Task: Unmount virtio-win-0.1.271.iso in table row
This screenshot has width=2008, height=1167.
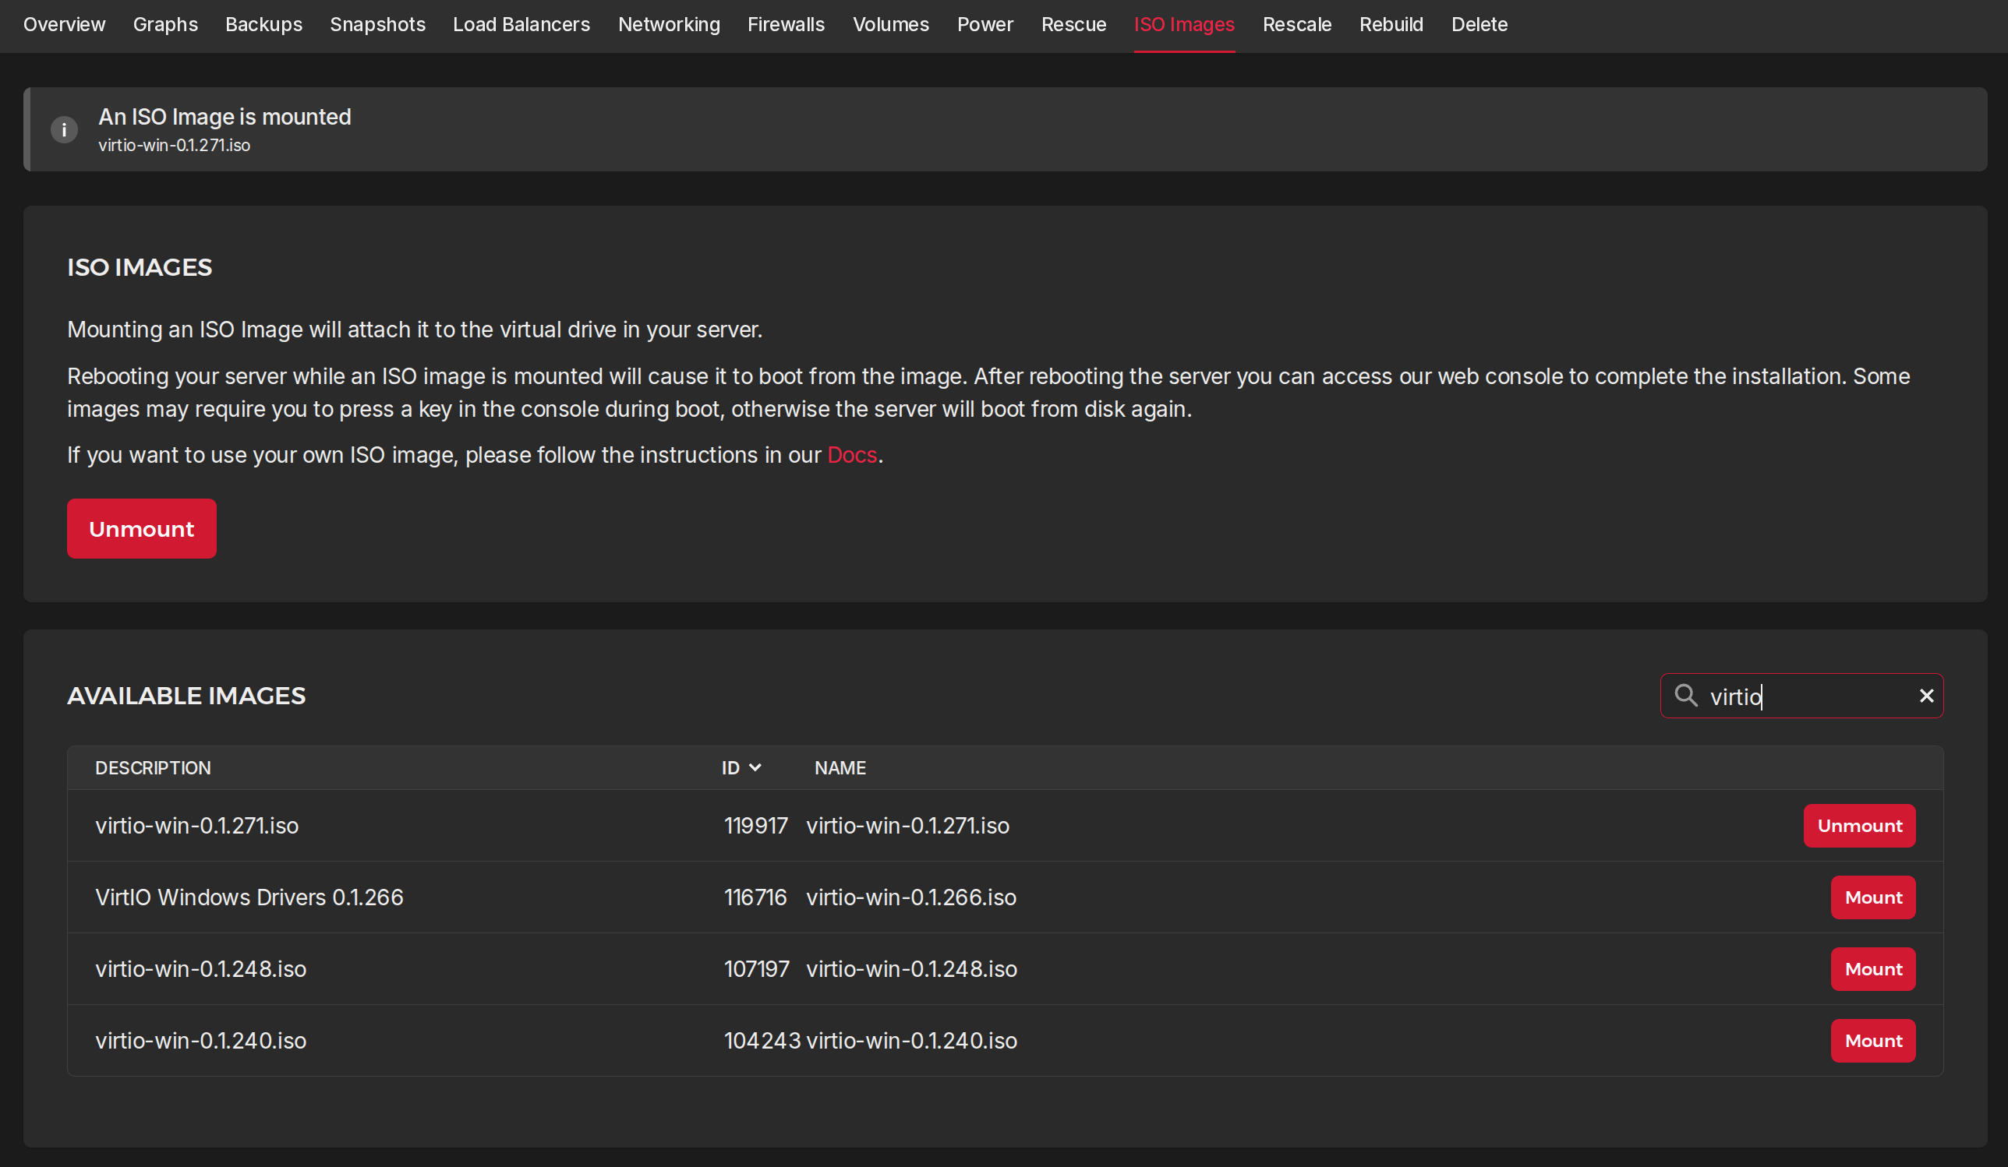Action: pyautogui.click(x=1859, y=826)
